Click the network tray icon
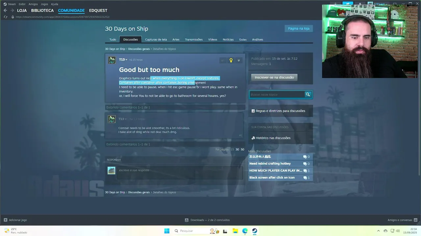 click(392, 231)
